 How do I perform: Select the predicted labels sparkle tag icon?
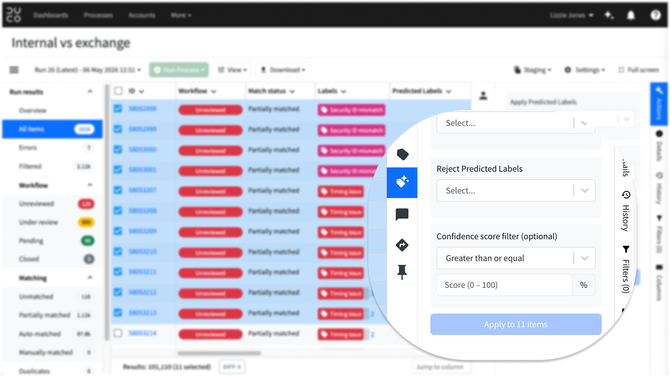click(x=402, y=182)
